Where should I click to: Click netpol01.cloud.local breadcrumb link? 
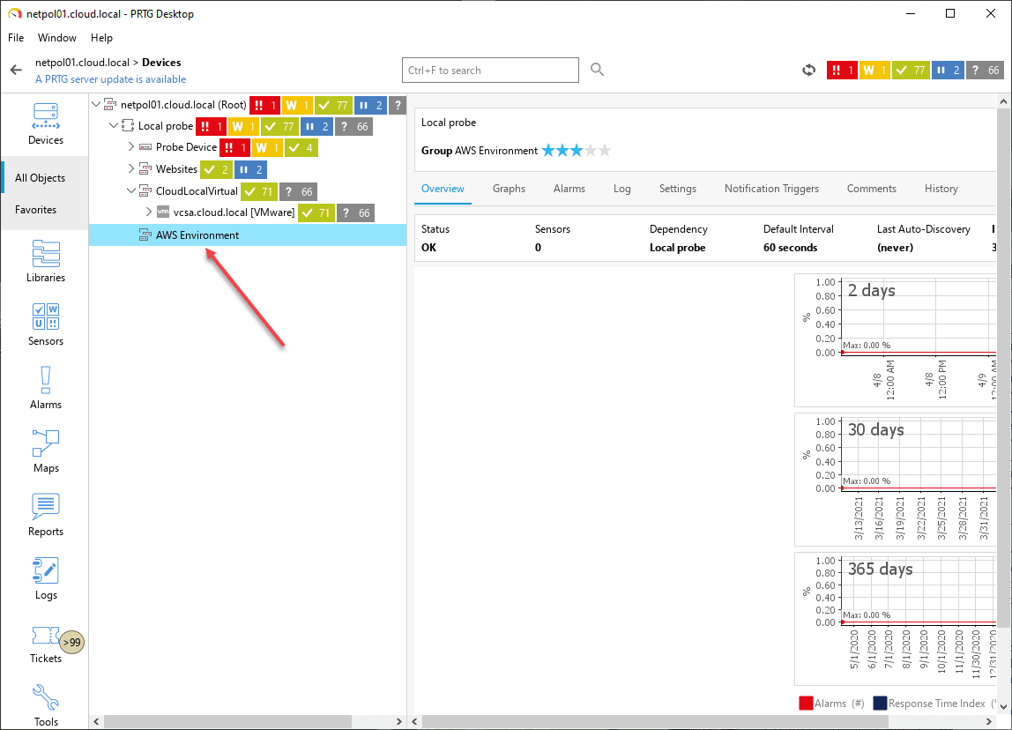click(x=82, y=63)
